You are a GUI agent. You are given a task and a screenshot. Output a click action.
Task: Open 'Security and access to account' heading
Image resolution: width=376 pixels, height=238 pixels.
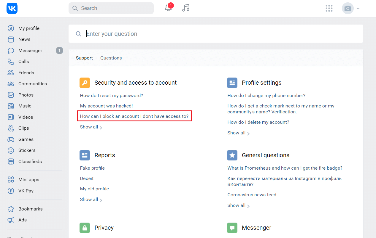(136, 83)
